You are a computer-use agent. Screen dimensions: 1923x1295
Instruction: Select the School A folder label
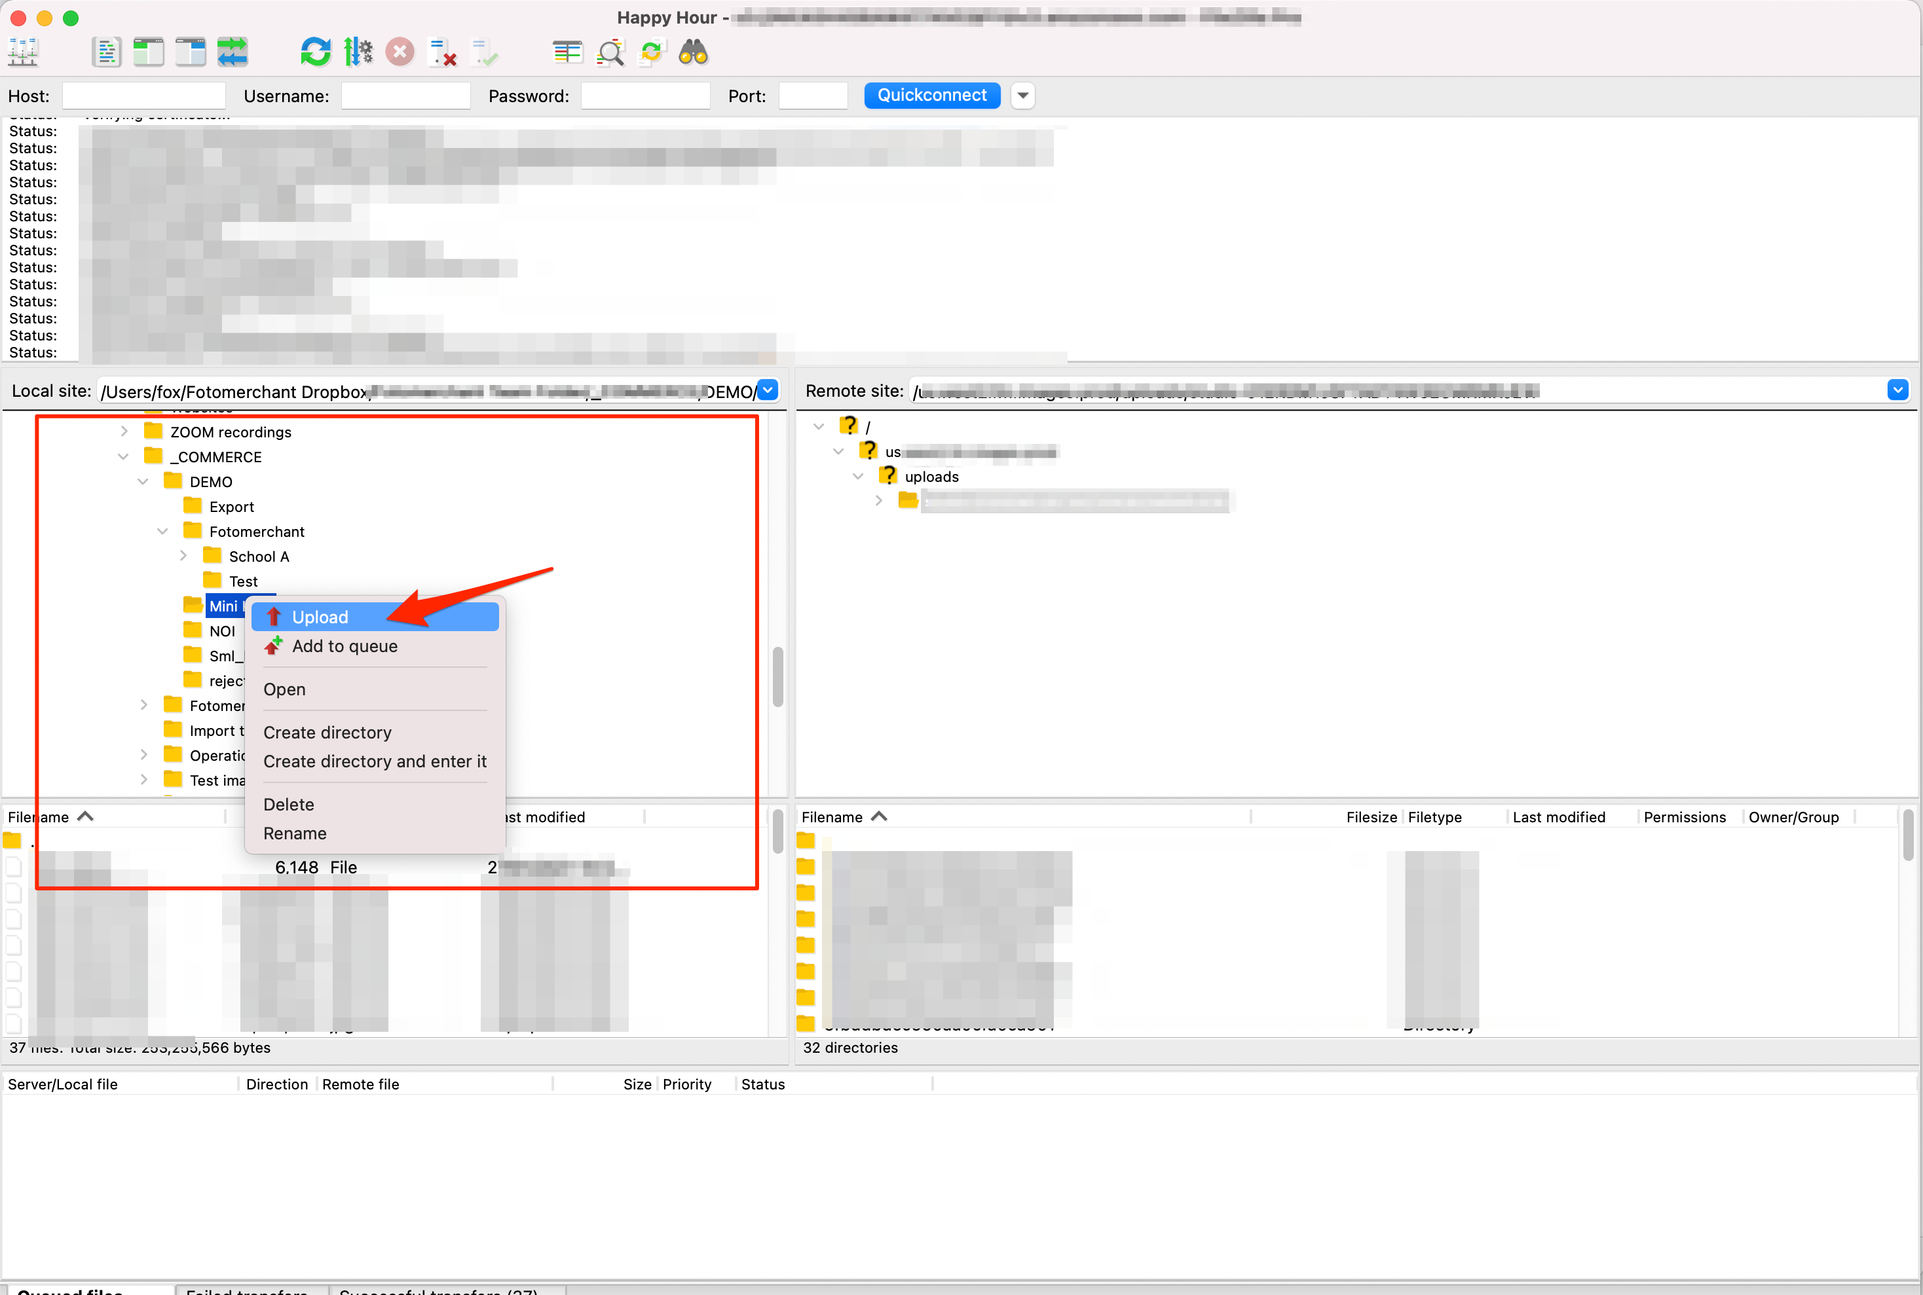coord(259,556)
